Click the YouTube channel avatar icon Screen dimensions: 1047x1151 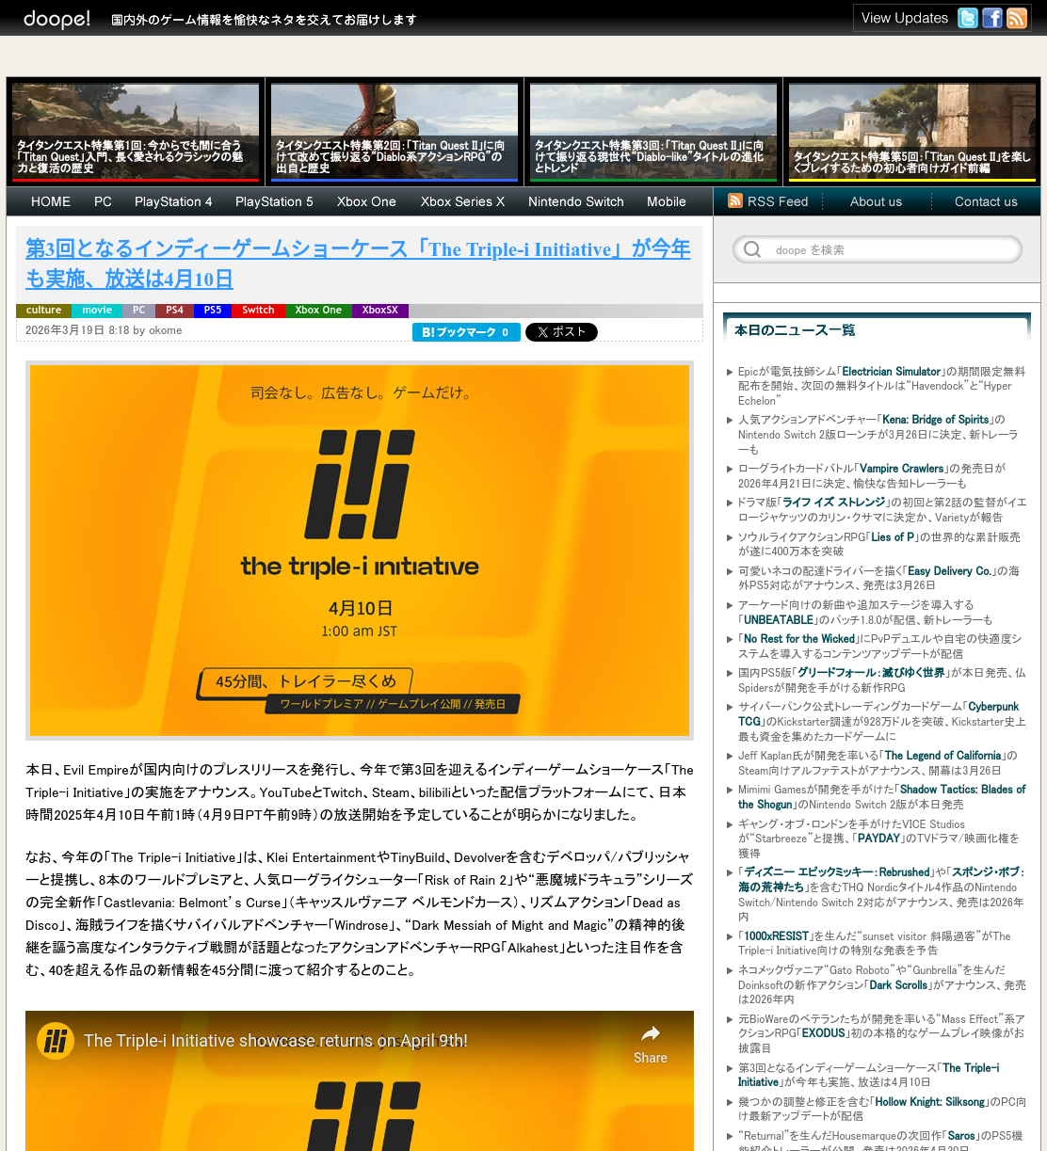coord(56,1041)
